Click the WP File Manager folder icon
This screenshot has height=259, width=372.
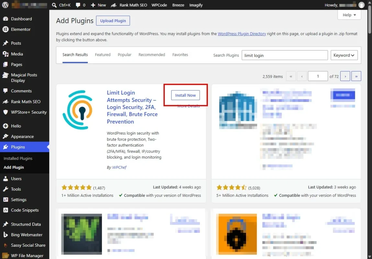point(6,256)
